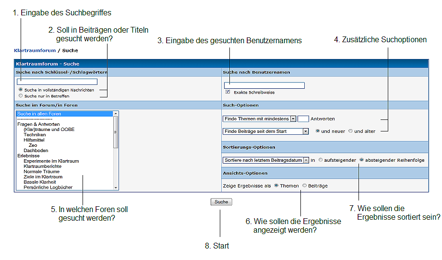Click the keyword search input field

pyautogui.click(x=57, y=82)
